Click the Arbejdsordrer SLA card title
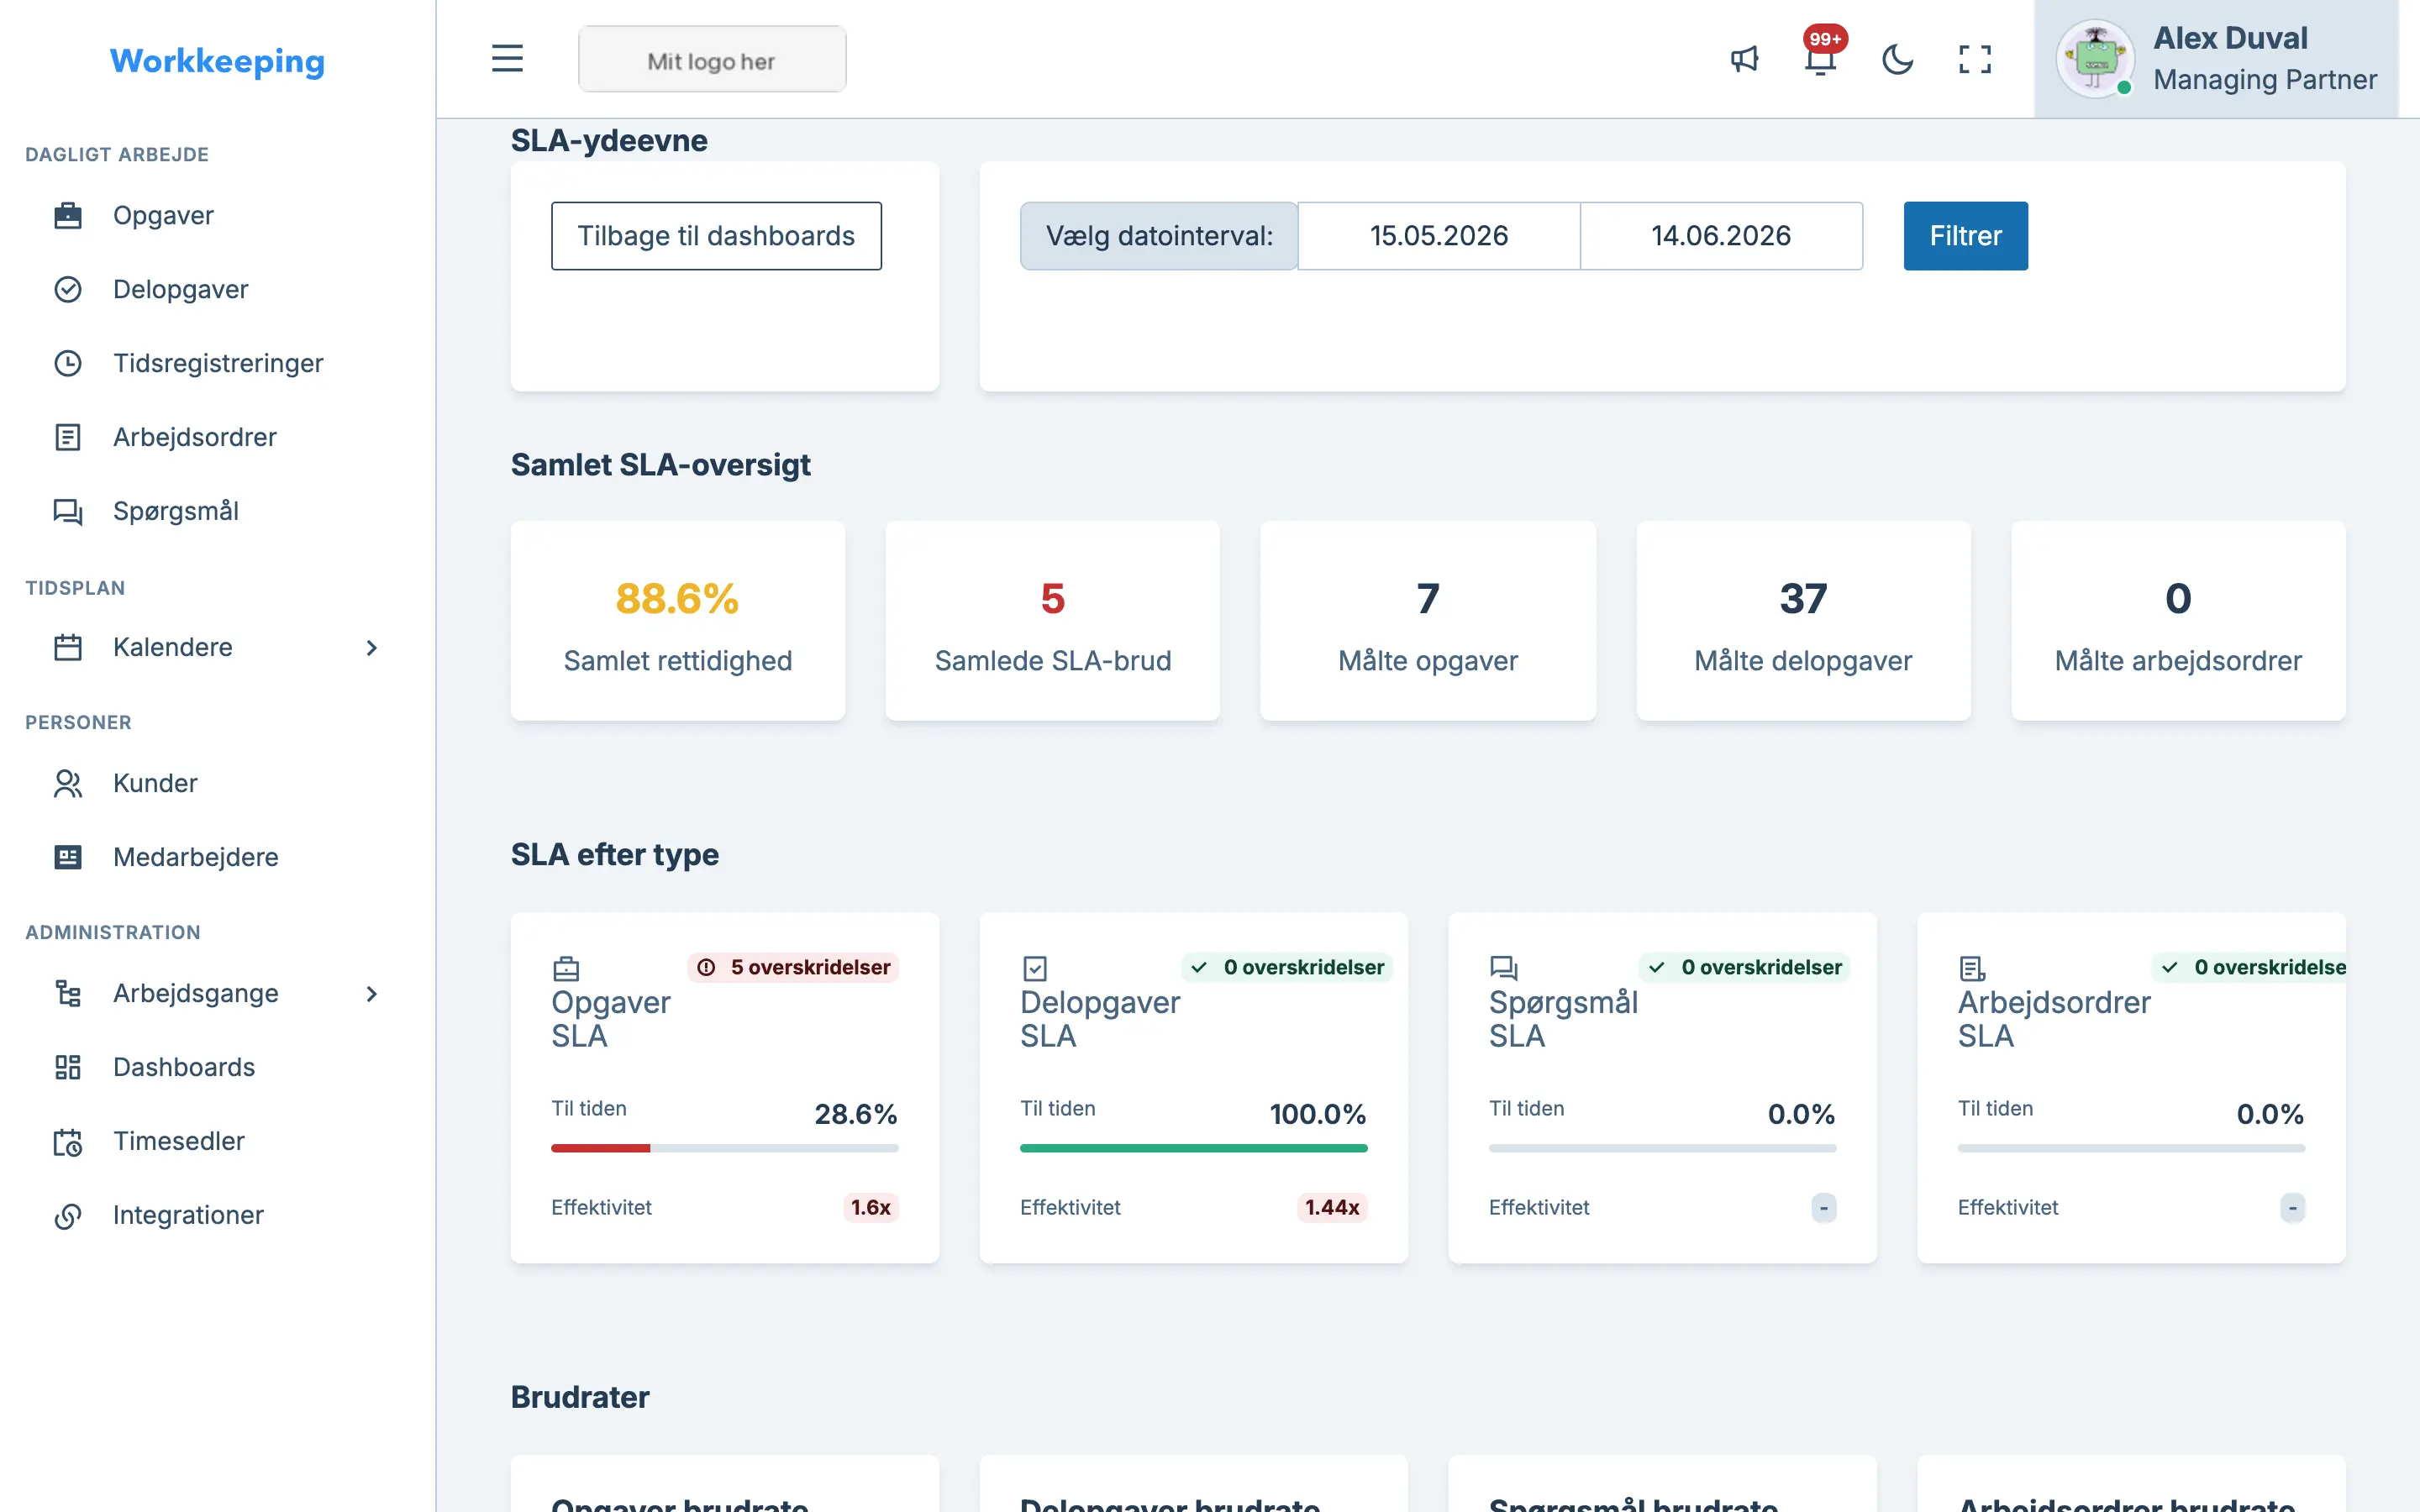The height and width of the screenshot is (1512, 2420). (2054, 1019)
